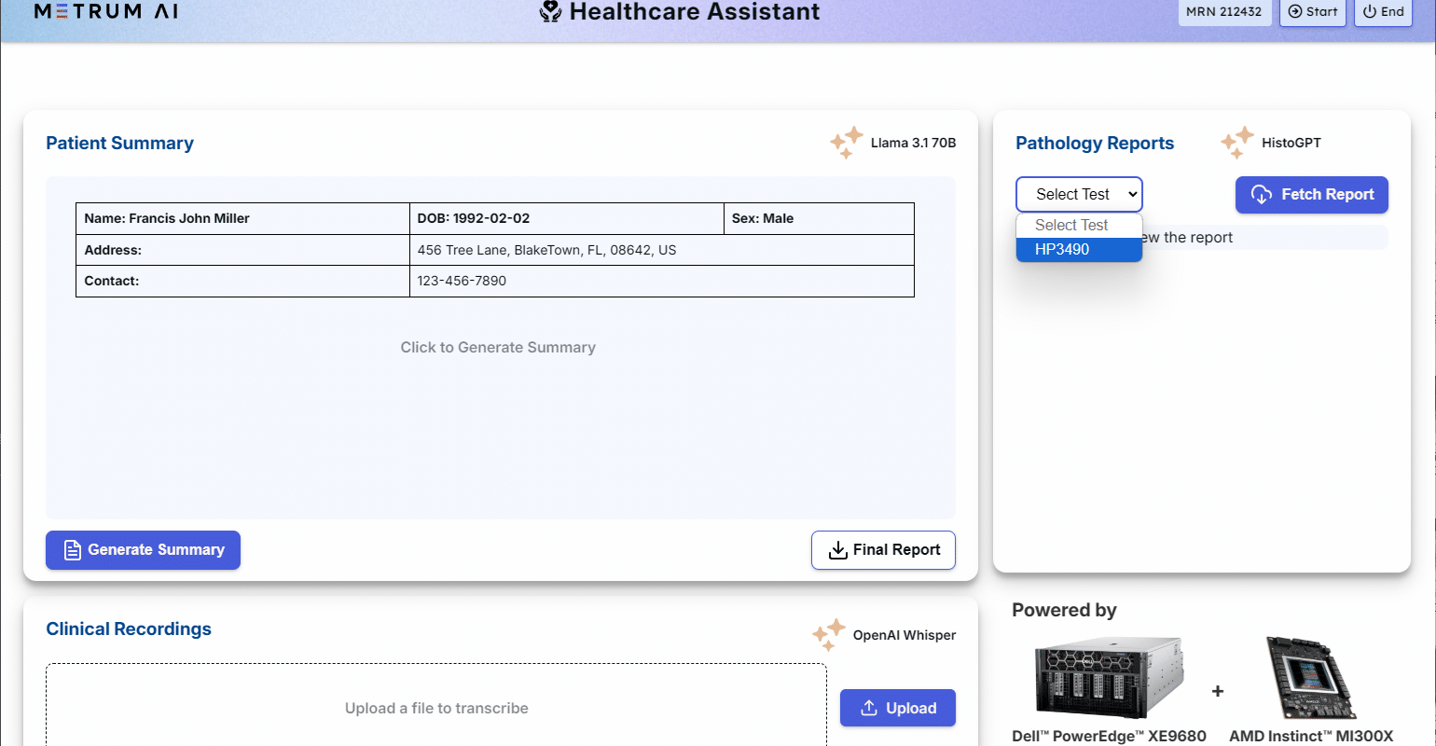Click the 'Llama 3.1 70B' model label

913,143
